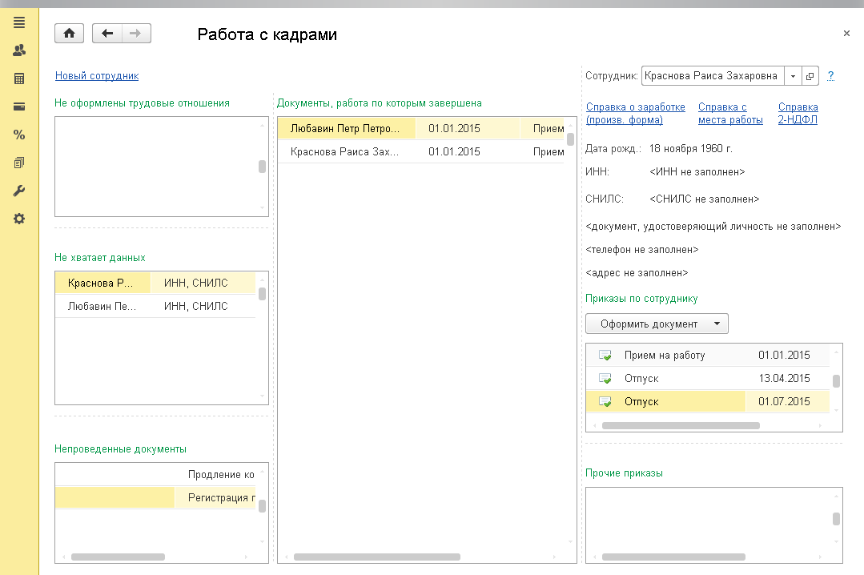Go to the home page button

pyautogui.click(x=70, y=33)
